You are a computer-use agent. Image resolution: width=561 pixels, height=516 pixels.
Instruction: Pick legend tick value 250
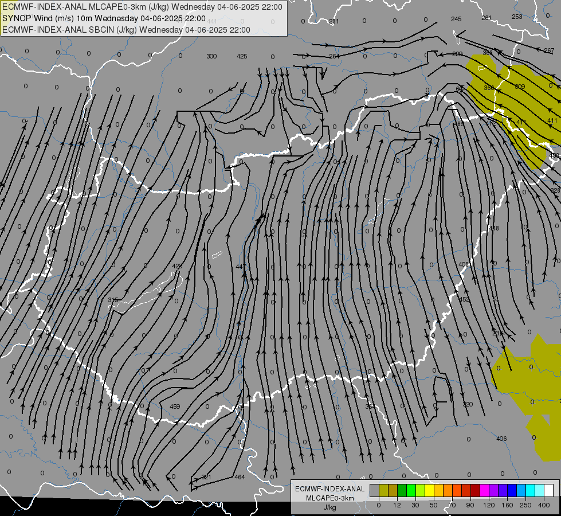click(525, 505)
